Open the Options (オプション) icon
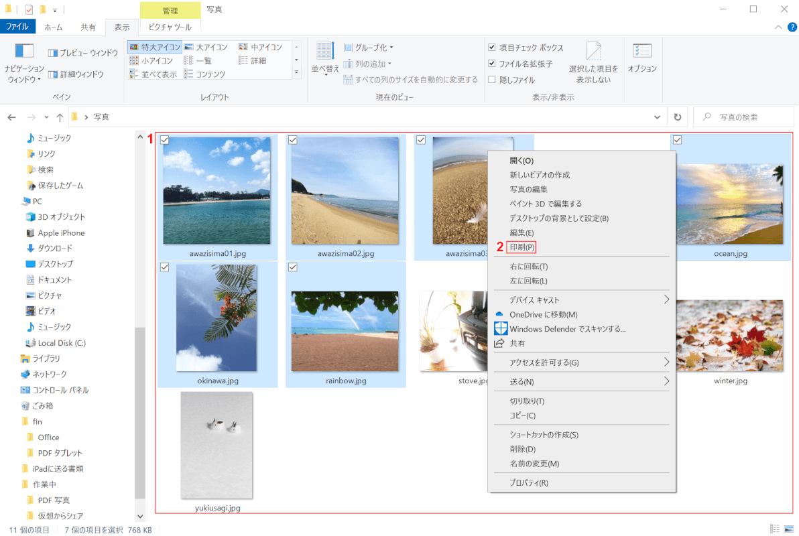799x536 pixels. pyautogui.click(x=642, y=52)
